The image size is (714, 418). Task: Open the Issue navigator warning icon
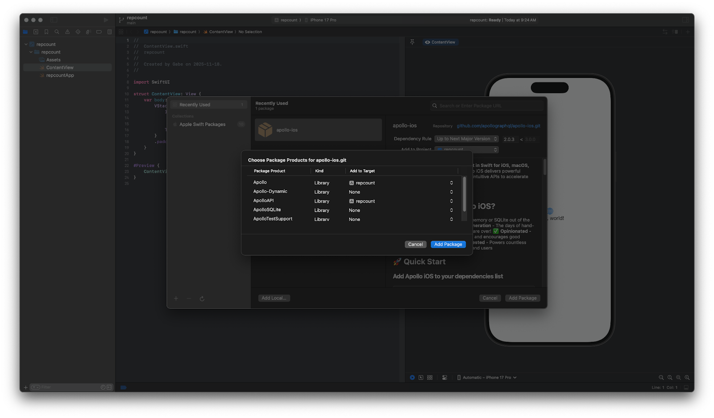pyautogui.click(x=67, y=32)
